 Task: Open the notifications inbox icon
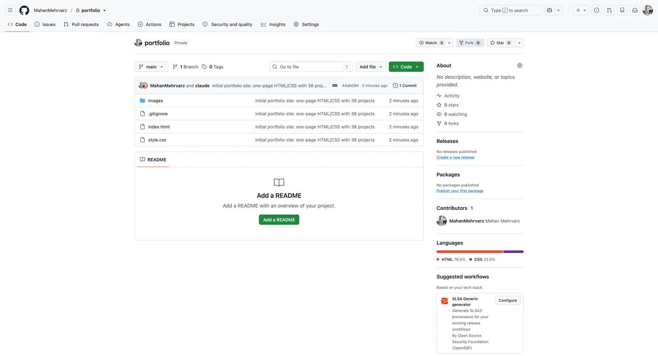click(635, 10)
